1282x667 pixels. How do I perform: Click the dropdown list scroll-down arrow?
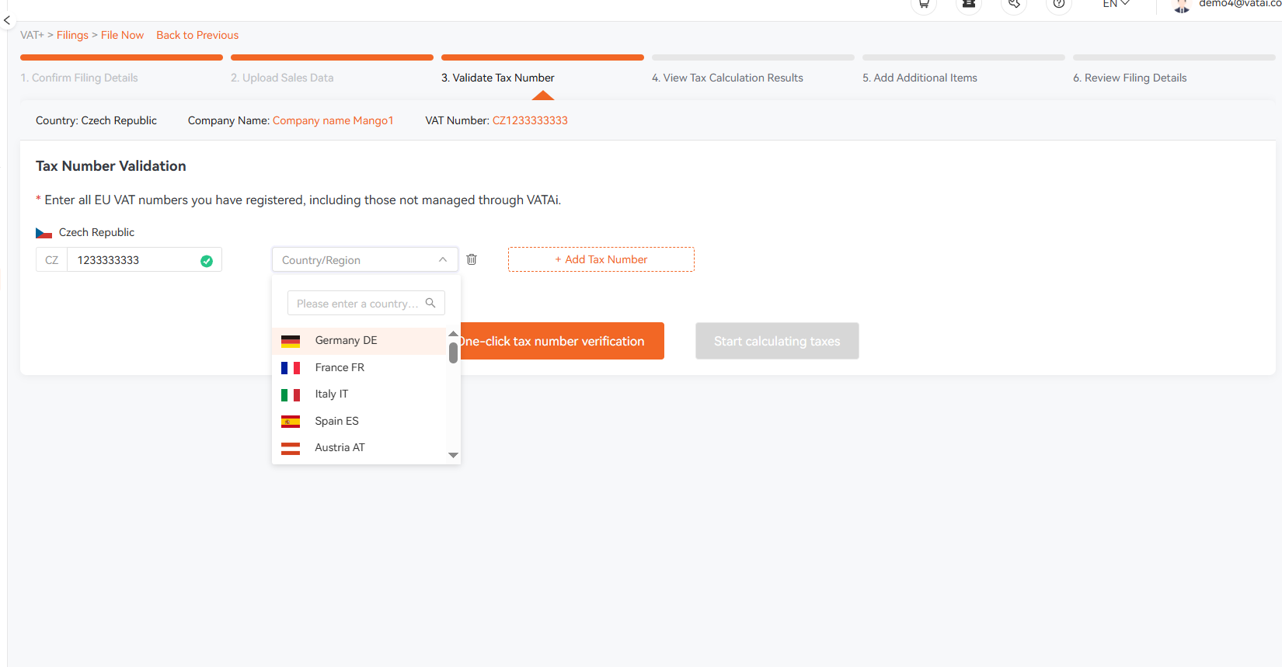(x=453, y=455)
